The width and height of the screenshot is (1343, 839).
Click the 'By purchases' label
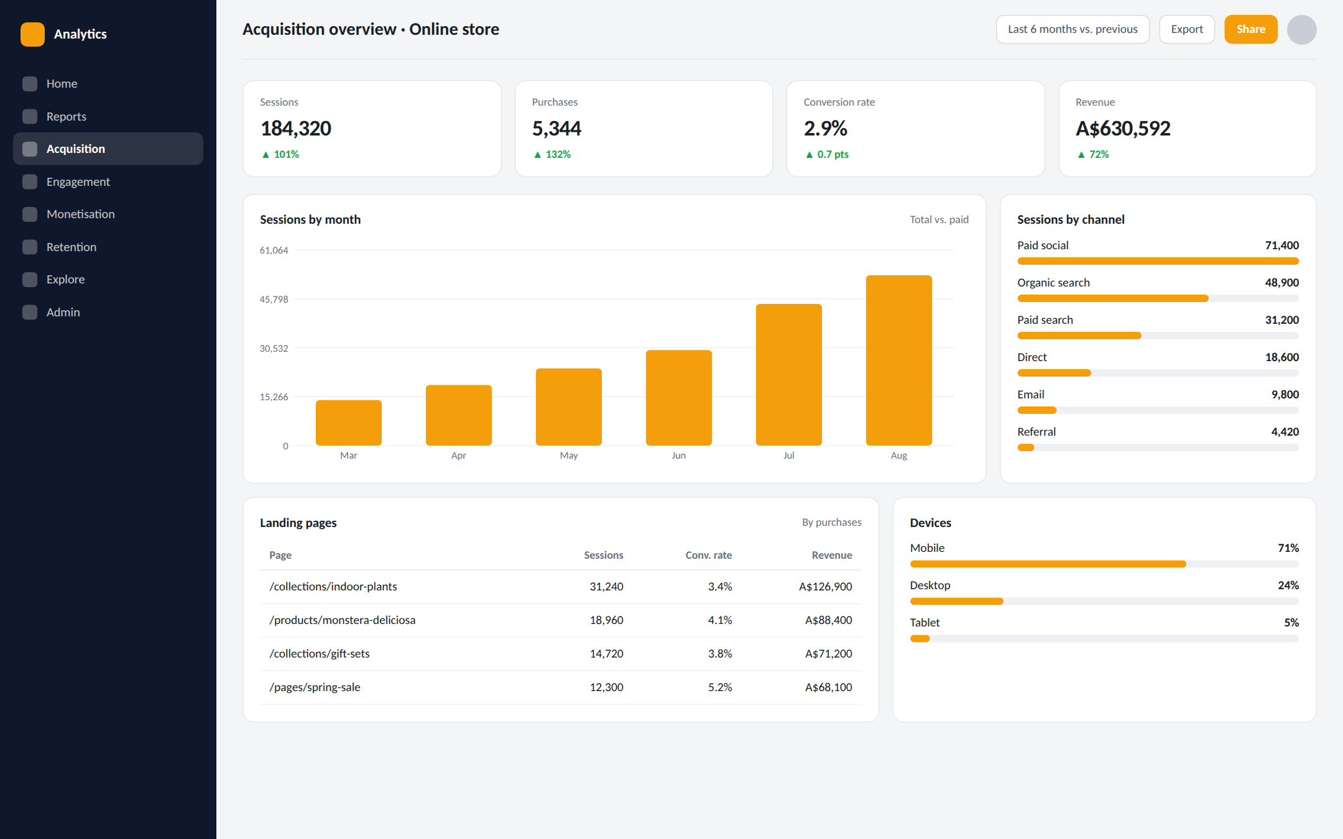point(831,522)
